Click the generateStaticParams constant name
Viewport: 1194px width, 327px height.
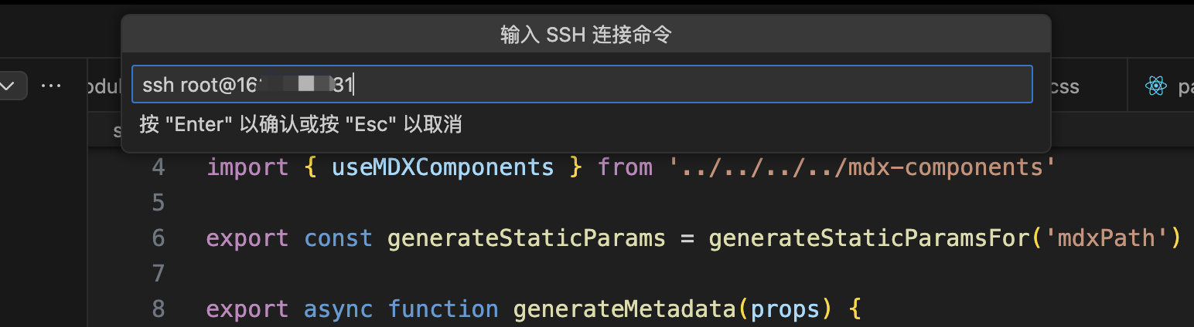(x=526, y=238)
